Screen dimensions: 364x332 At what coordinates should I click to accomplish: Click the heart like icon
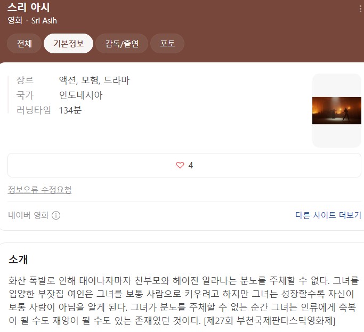tap(180, 165)
